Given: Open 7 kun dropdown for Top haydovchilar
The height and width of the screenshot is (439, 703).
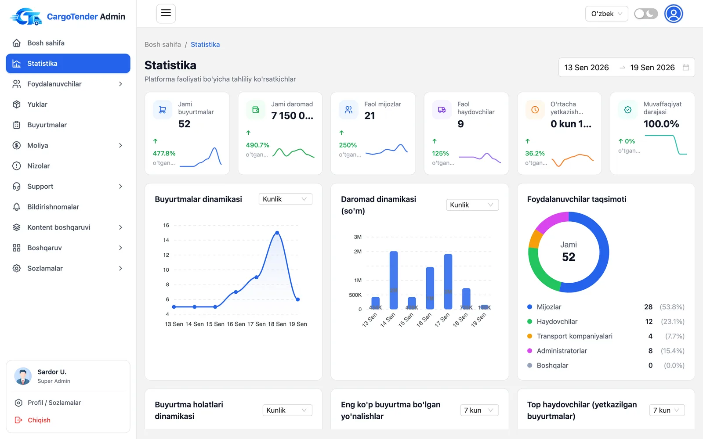Looking at the screenshot, I should click(667, 410).
